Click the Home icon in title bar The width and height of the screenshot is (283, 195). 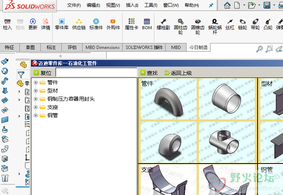pyautogui.click(x=227, y=5)
